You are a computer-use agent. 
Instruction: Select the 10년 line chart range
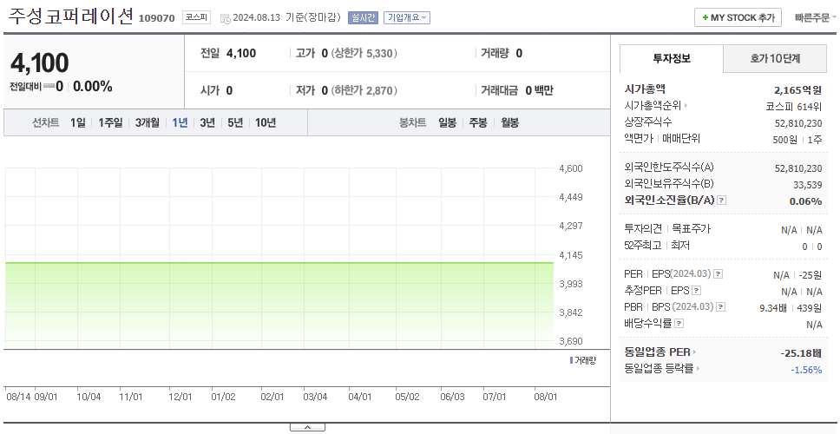pos(266,122)
